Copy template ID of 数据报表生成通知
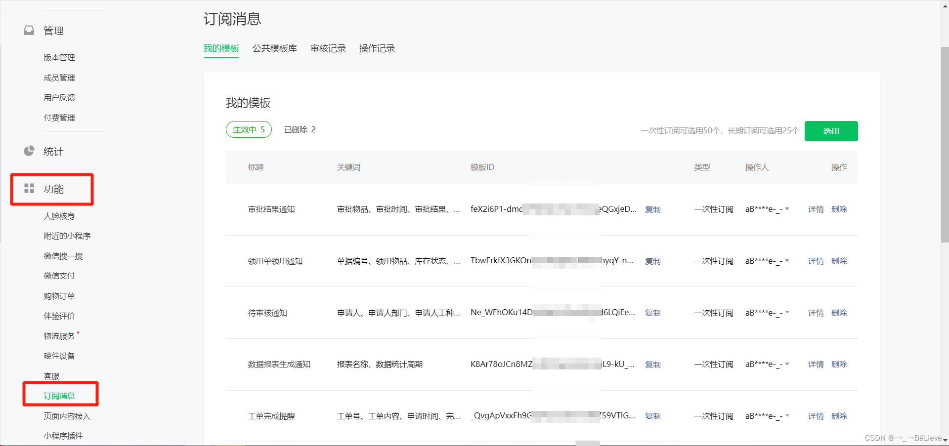The height and width of the screenshot is (446, 949). point(653,365)
